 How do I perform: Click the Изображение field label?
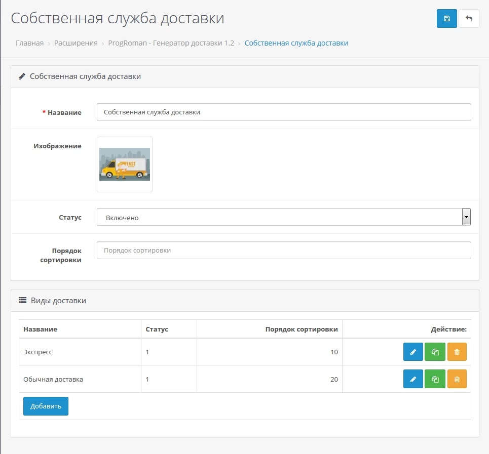coord(57,146)
